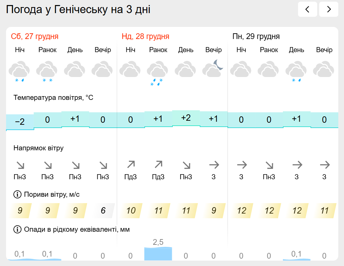Click Sunday night northeast wind arrow
The width and height of the screenshot is (344, 266).
coord(131,165)
